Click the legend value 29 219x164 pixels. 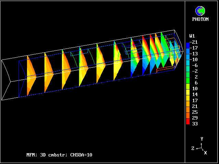pos(194,118)
